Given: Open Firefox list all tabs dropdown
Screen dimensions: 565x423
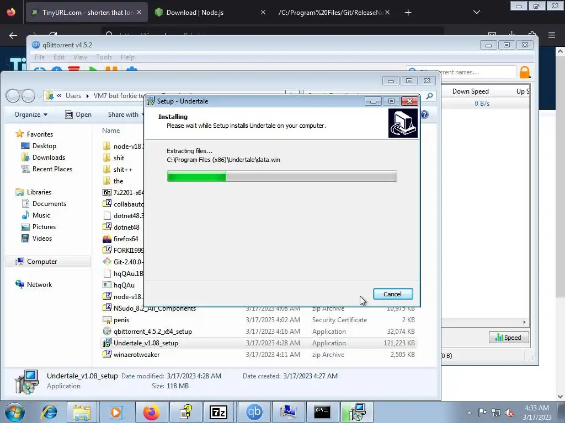Looking at the screenshot, I should click(x=476, y=12).
